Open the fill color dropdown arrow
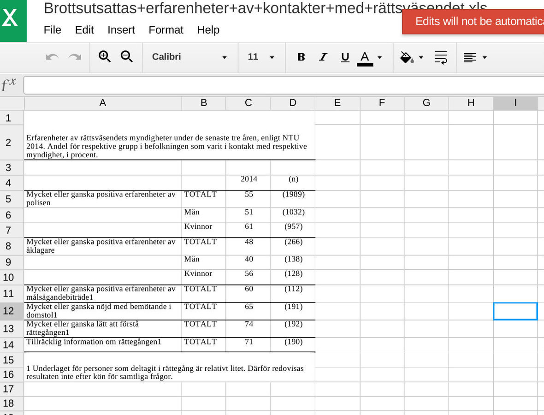The image size is (544, 415). click(x=421, y=58)
